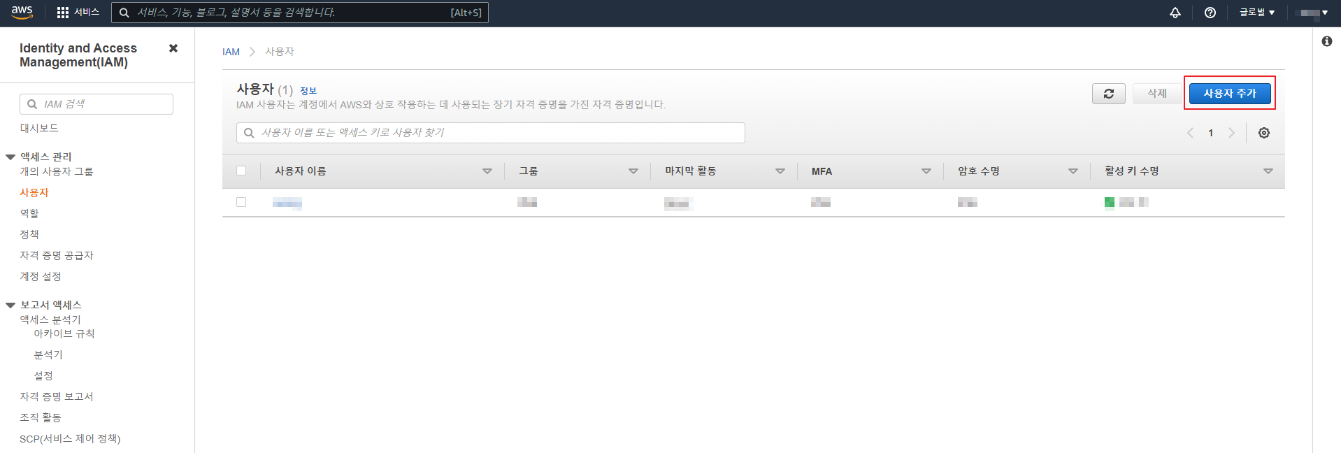Click the AWS logo home icon
The image size is (1341, 453).
[22, 13]
